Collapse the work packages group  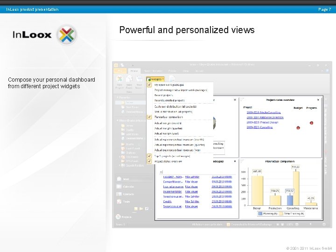coord(161,172)
